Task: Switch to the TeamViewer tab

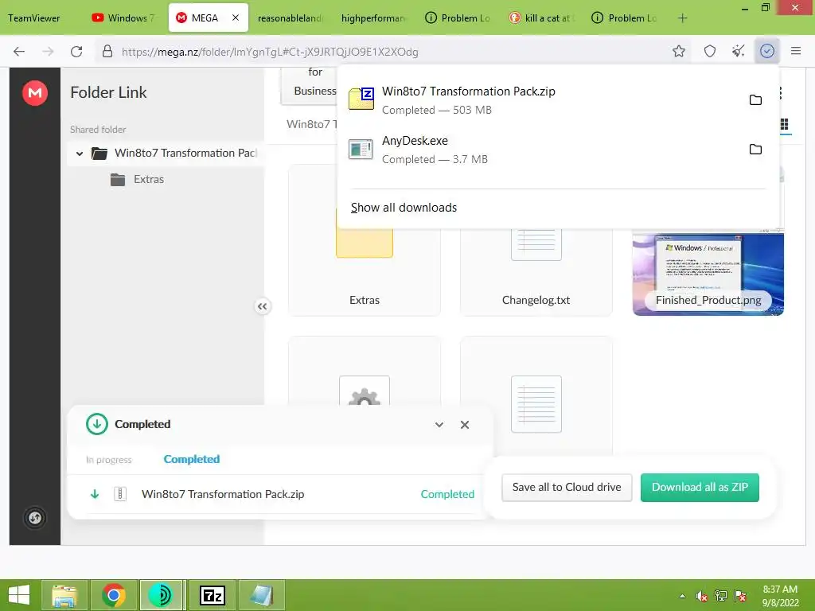Action: click(33, 18)
